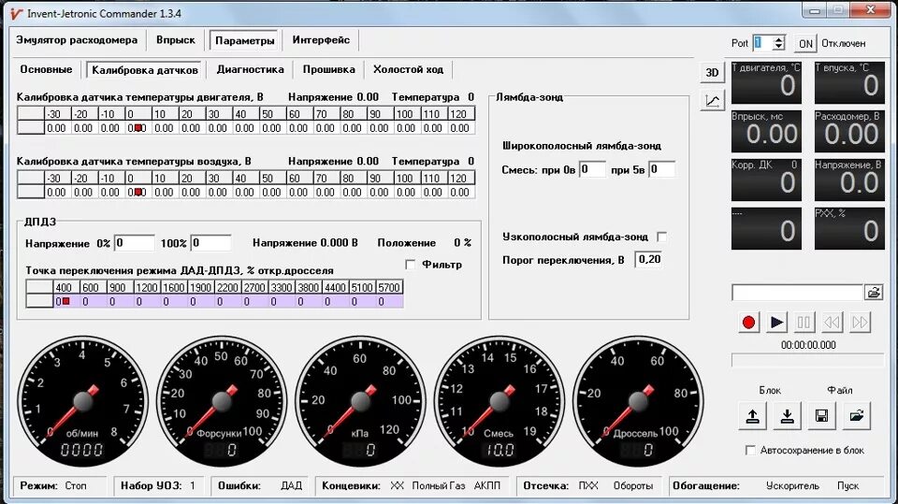
Task: Rewind the log playback
Action: click(x=832, y=323)
